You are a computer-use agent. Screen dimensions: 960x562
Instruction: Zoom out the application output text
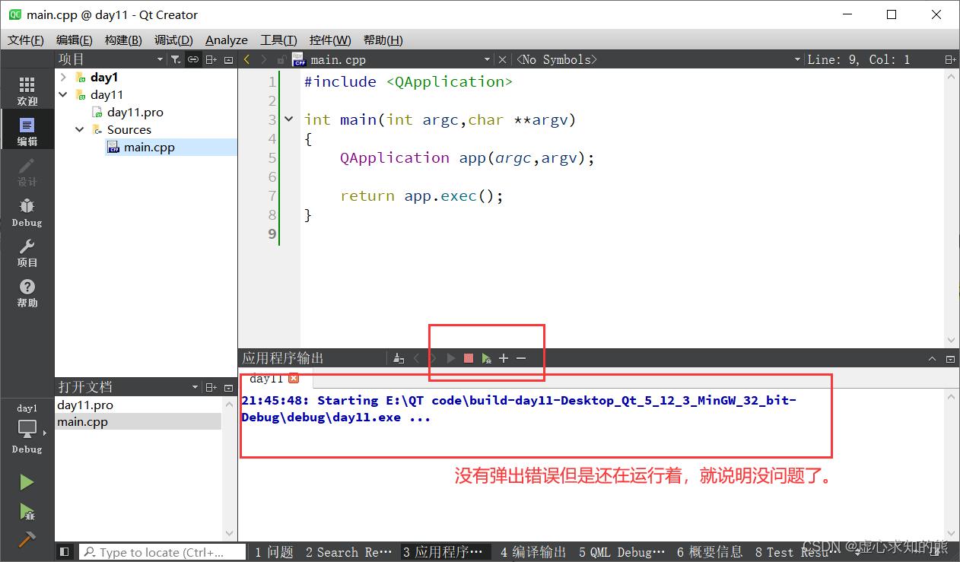[521, 358]
